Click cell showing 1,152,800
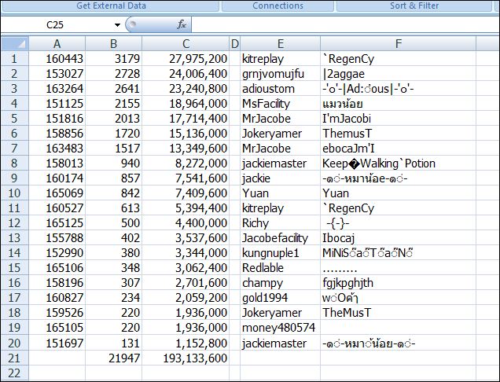Screen dimensions: 500x382 [x=186, y=343]
